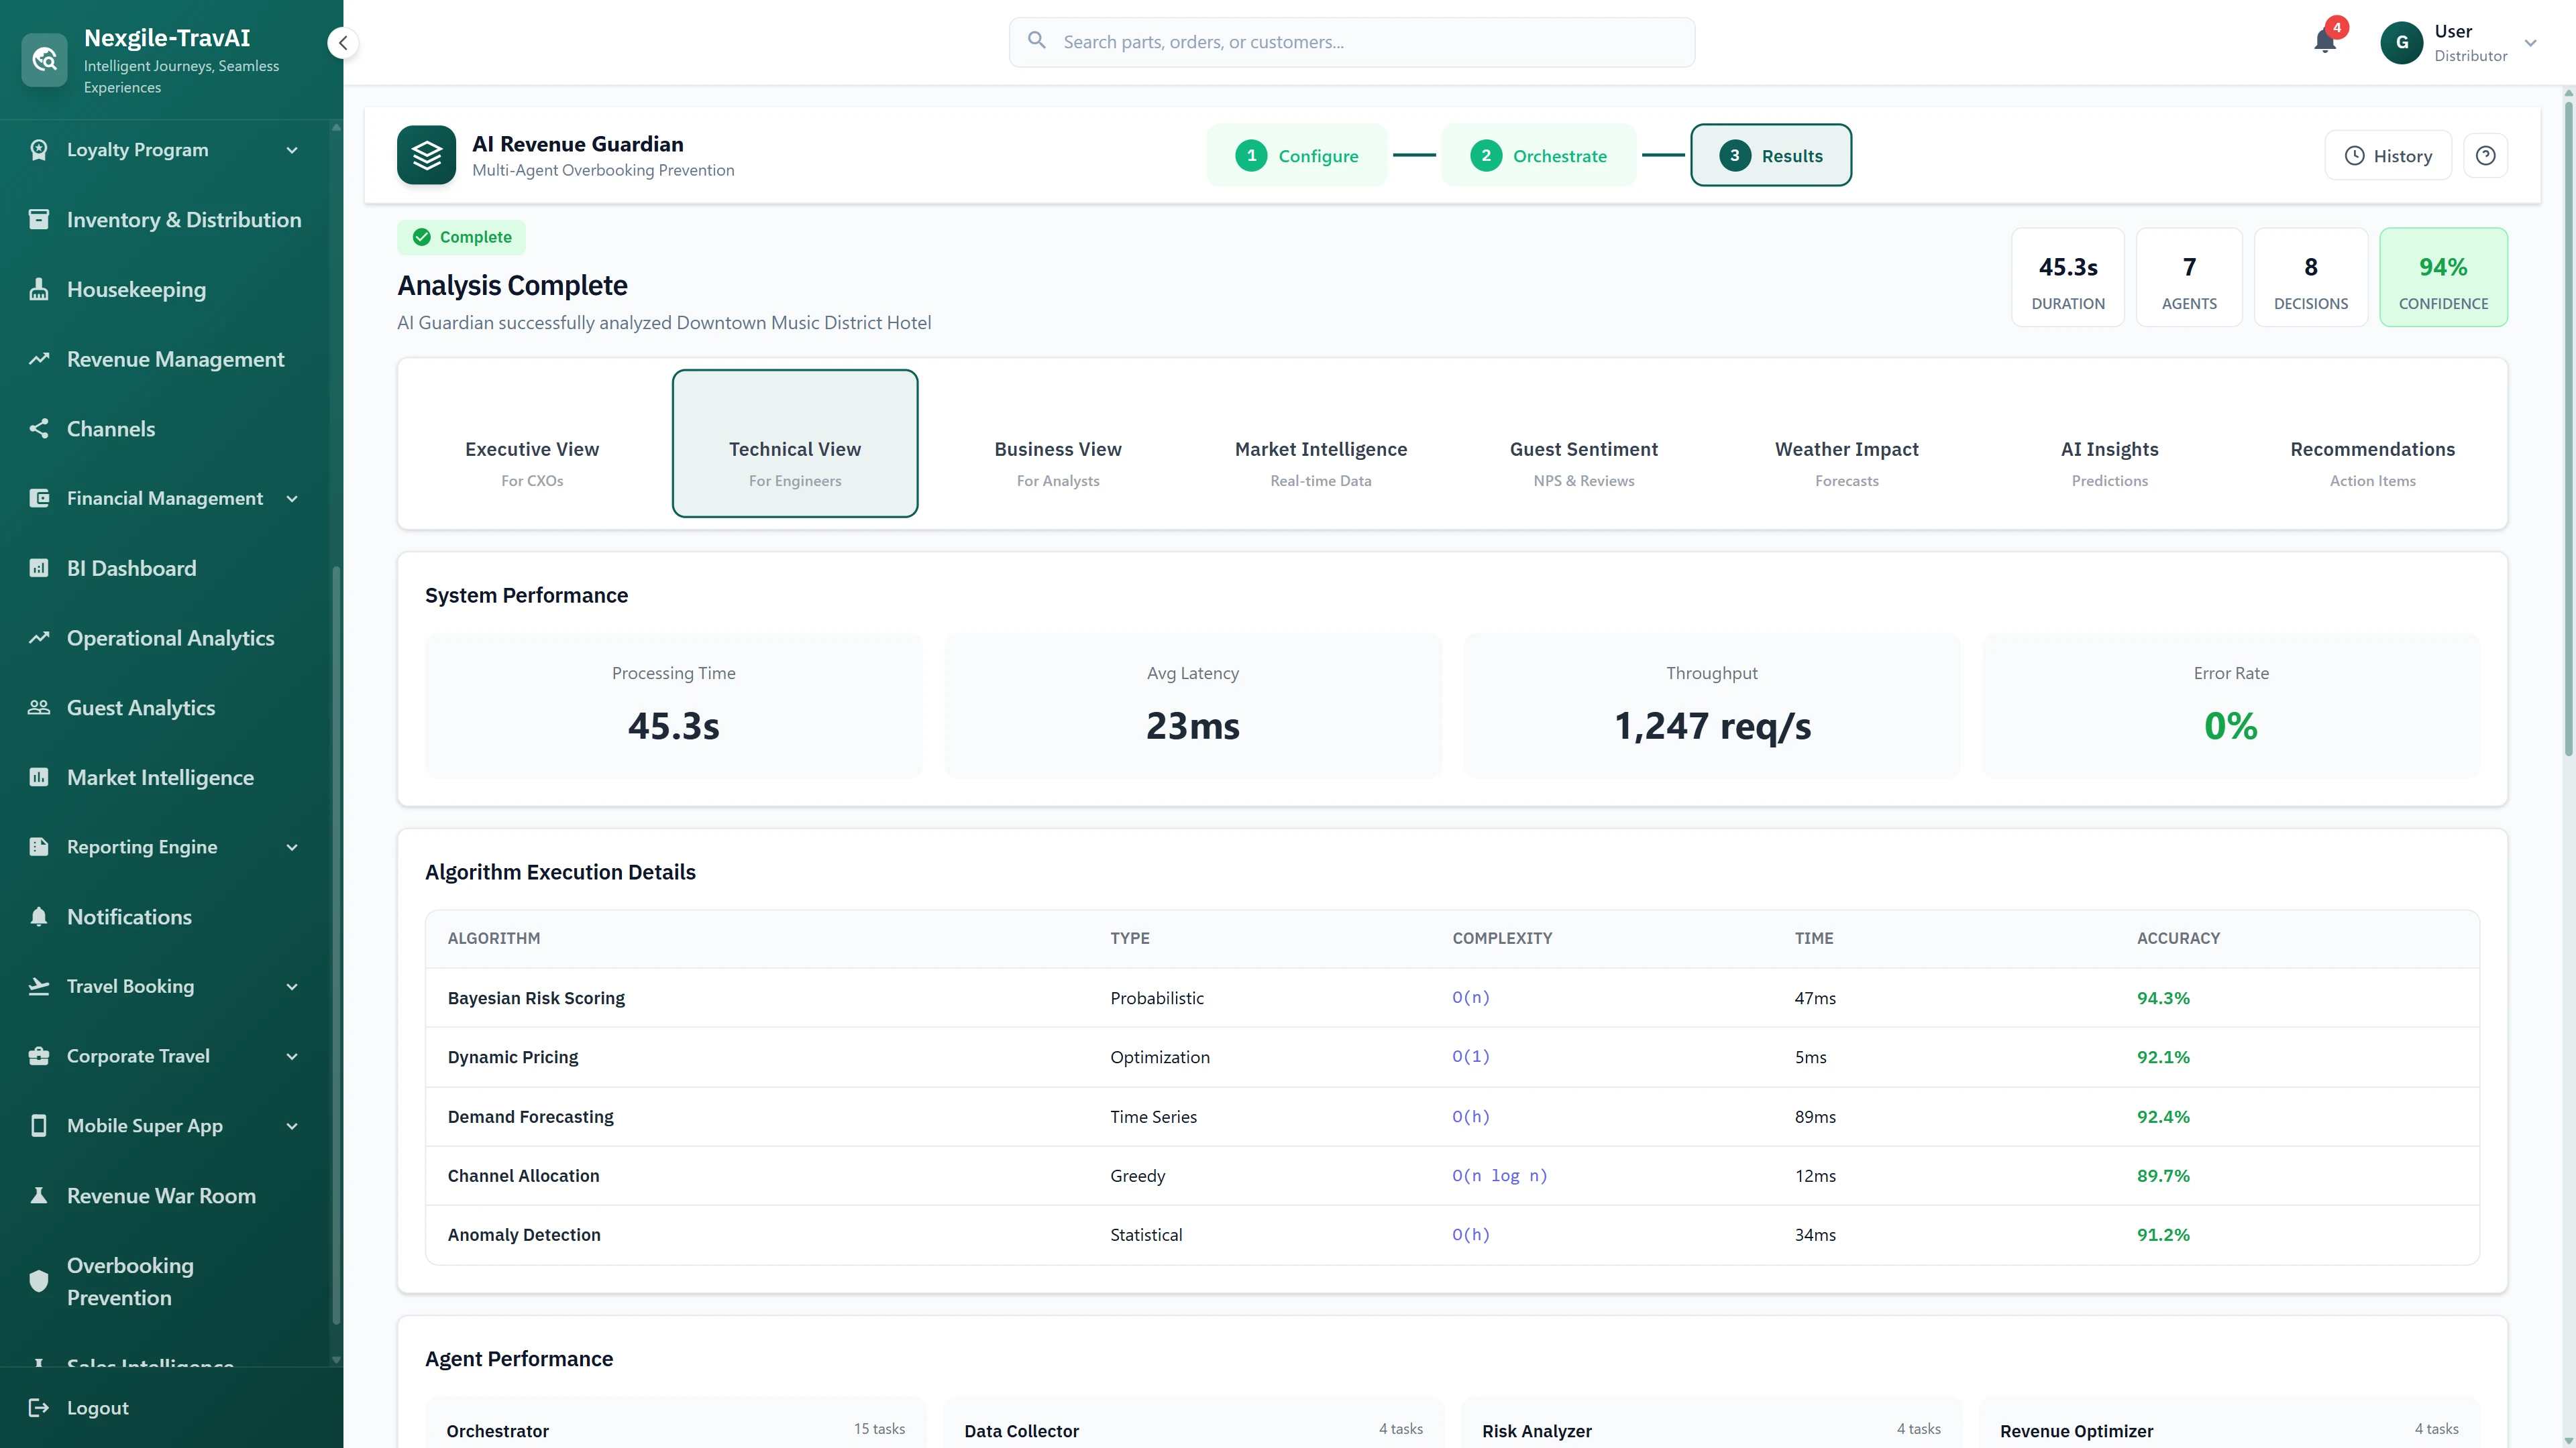Click the notification bell showing 4 alerts
2576x1448 pixels.
pos(2324,41)
